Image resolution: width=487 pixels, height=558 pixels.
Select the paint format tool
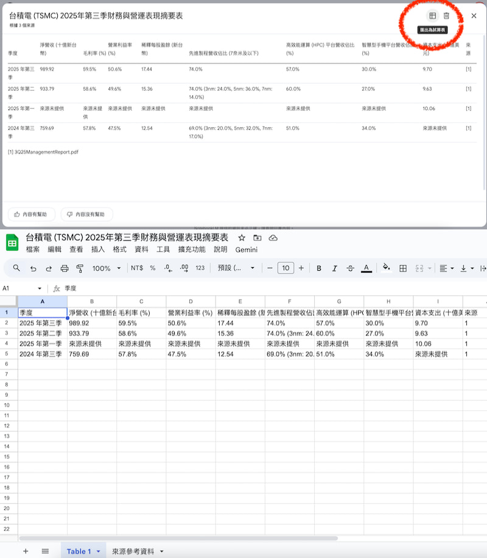[x=79, y=268]
